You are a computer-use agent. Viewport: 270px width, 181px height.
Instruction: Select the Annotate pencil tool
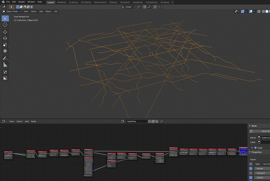5,59
